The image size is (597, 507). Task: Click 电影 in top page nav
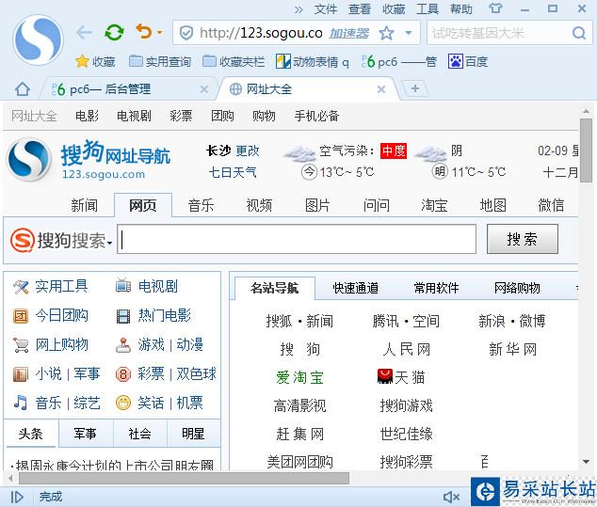tap(87, 116)
